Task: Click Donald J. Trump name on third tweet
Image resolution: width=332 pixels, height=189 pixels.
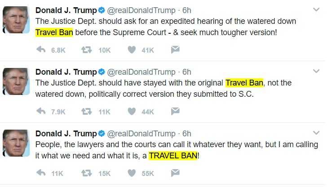Action: point(66,134)
